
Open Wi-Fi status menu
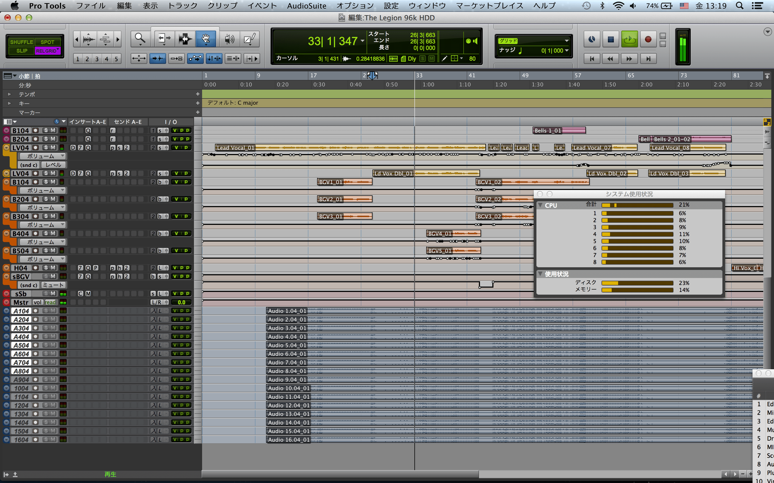tap(618, 6)
